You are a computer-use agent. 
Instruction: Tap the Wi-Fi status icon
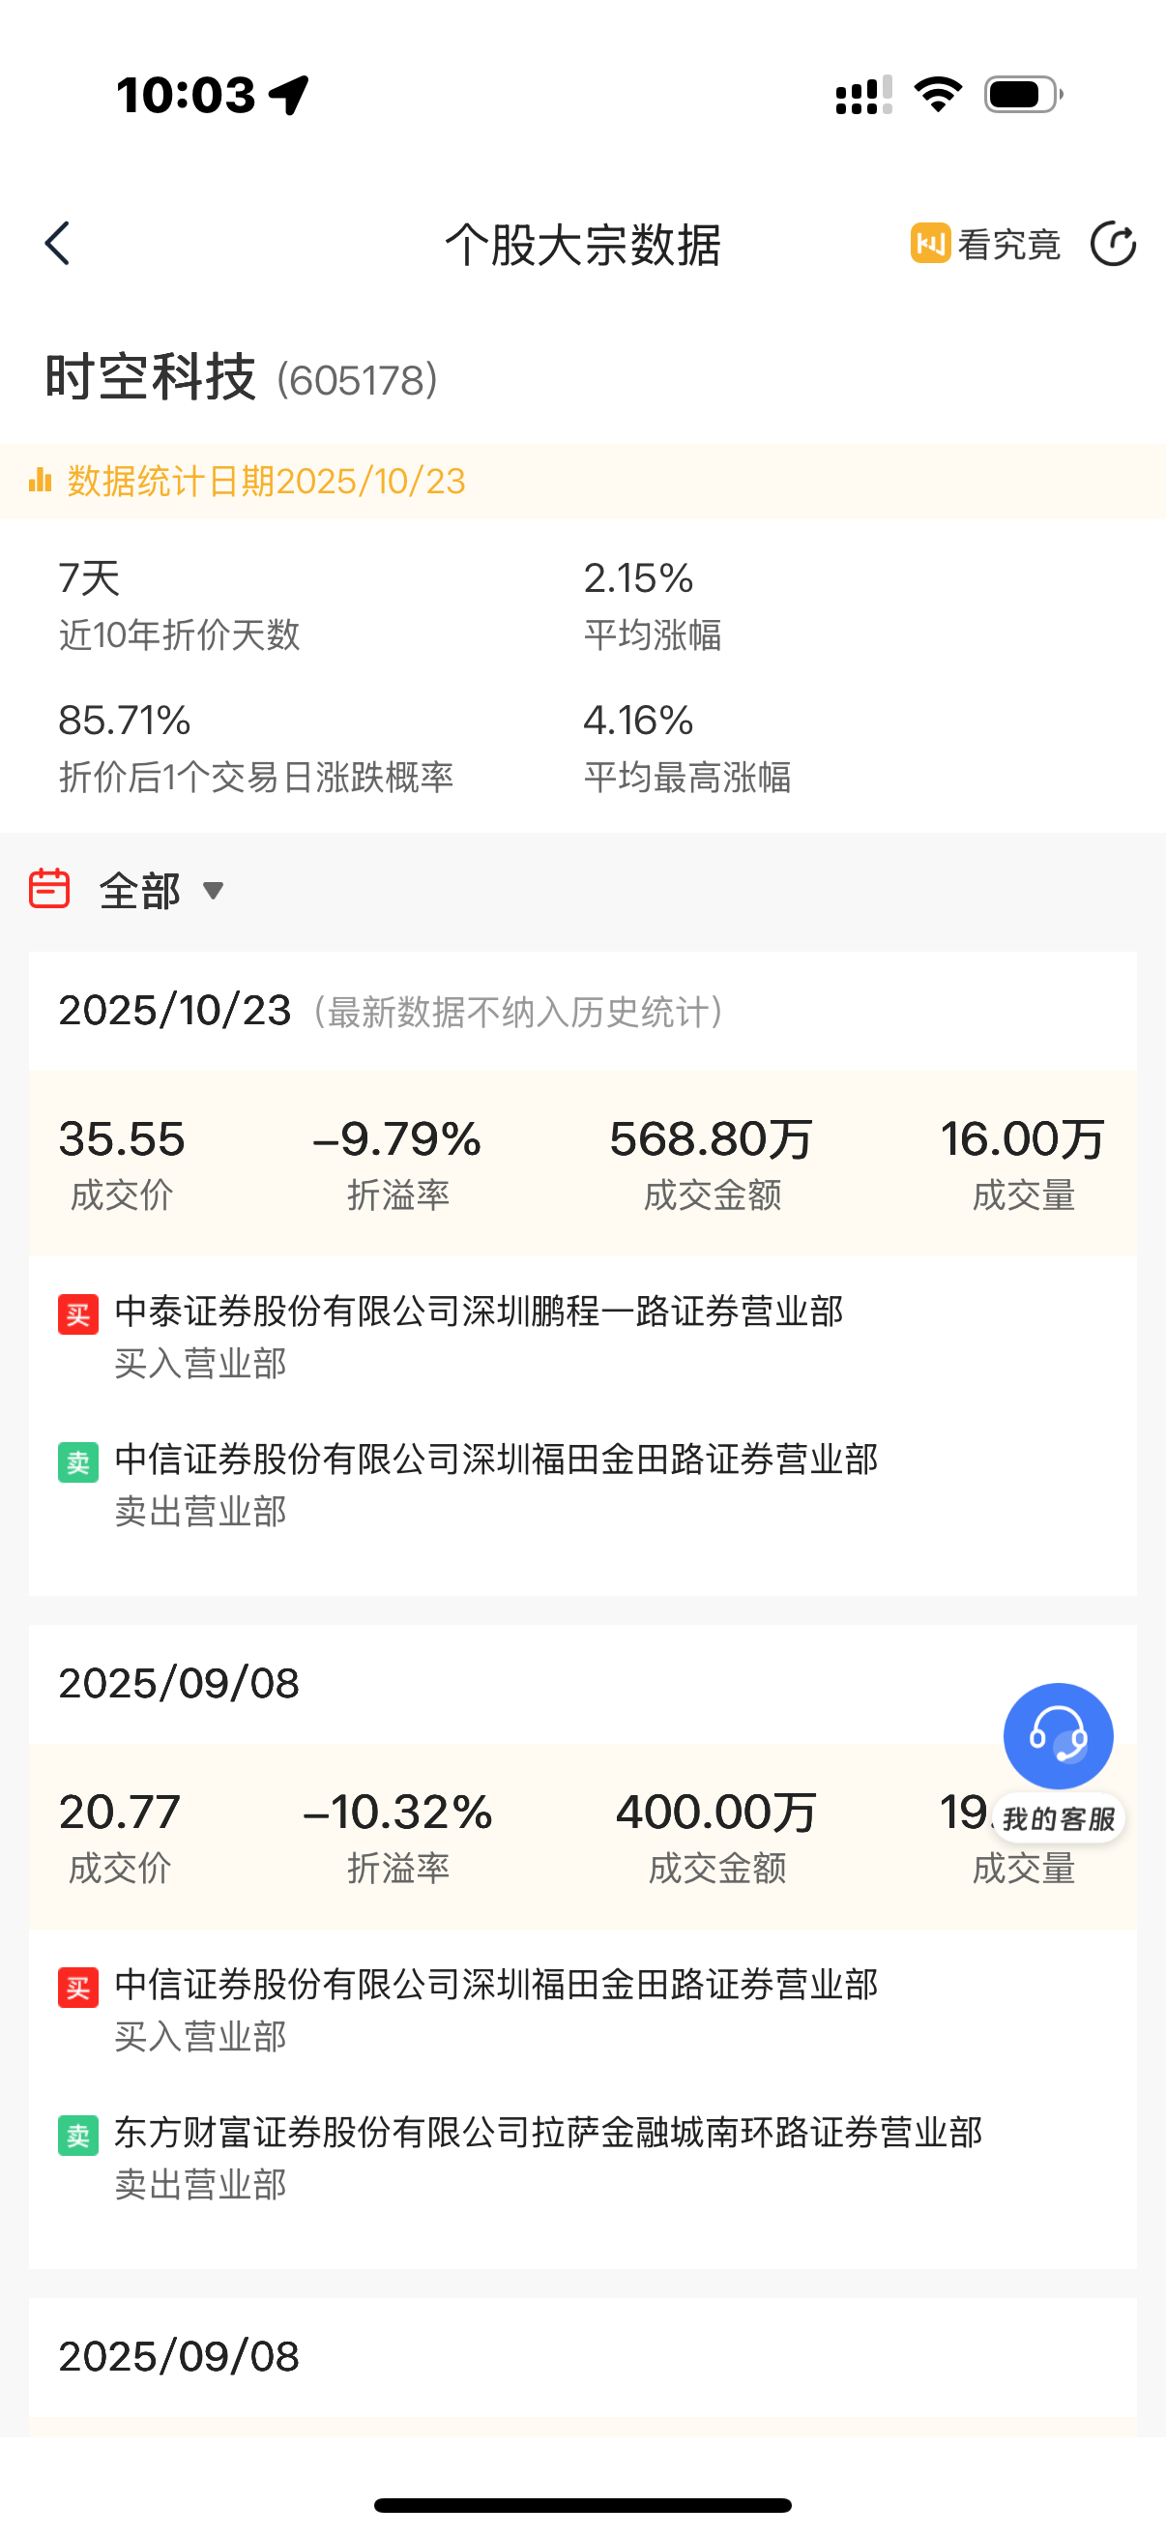(938, 95)
